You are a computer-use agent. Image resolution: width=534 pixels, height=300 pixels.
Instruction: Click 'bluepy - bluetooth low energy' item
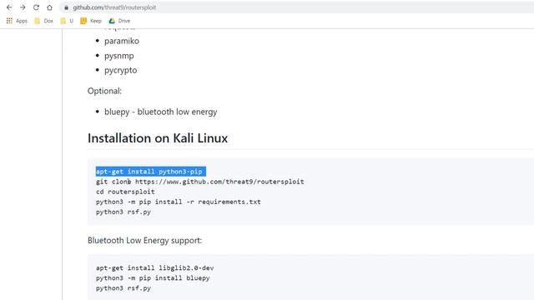click(160, 112)
